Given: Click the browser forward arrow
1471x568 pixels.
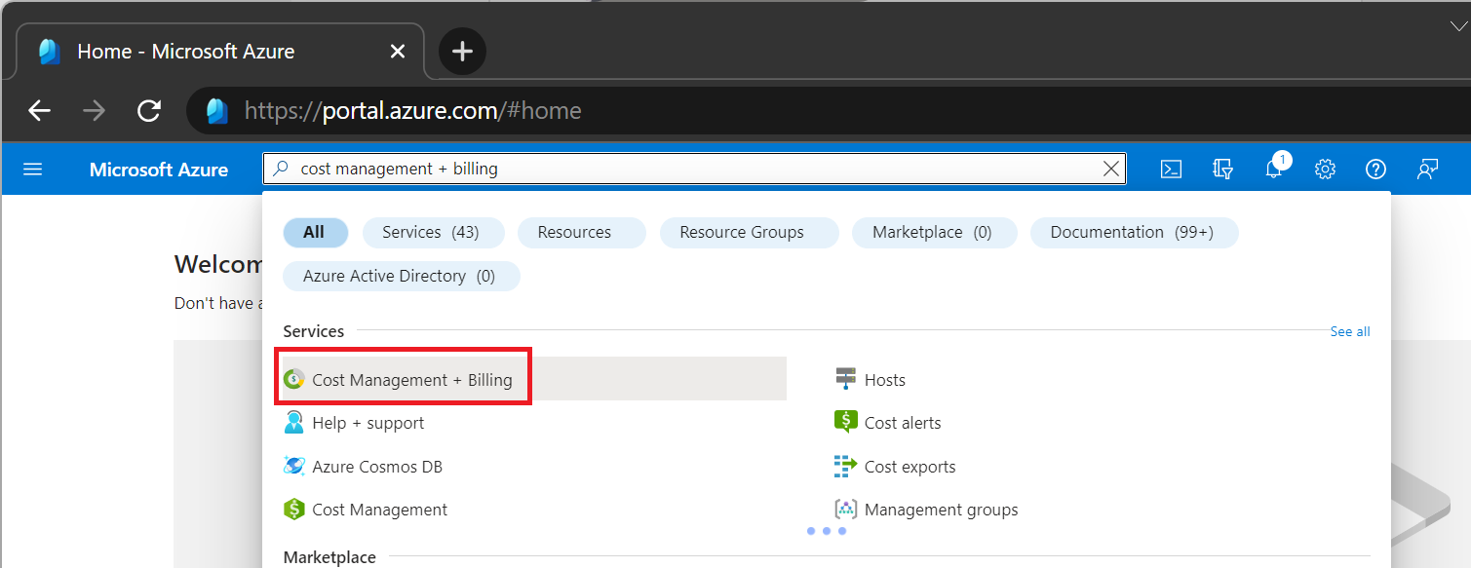Looking at the screenshot, I should pos(94,110).
